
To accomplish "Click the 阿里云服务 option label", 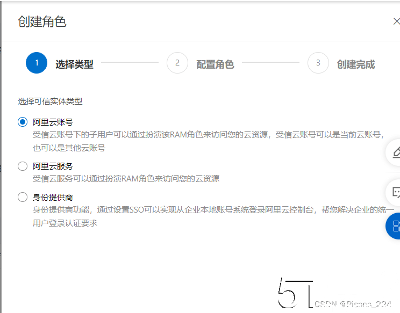I will tap(53, 166).
